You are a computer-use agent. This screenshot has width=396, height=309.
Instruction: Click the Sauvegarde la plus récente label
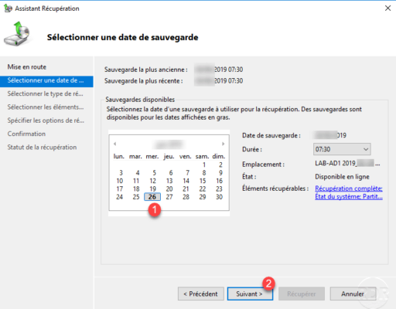click(144, 81)
